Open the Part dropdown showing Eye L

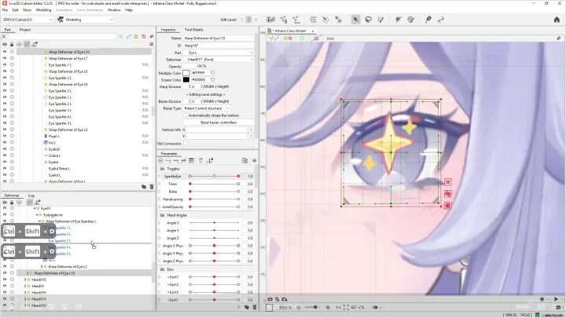(x=219, y=53)
